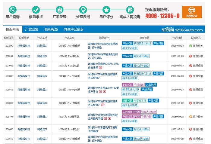Viewport: 211px width, 144px height.
Task: Play video icon on 电子驻车失效 complaint
Action: (105, 92)
